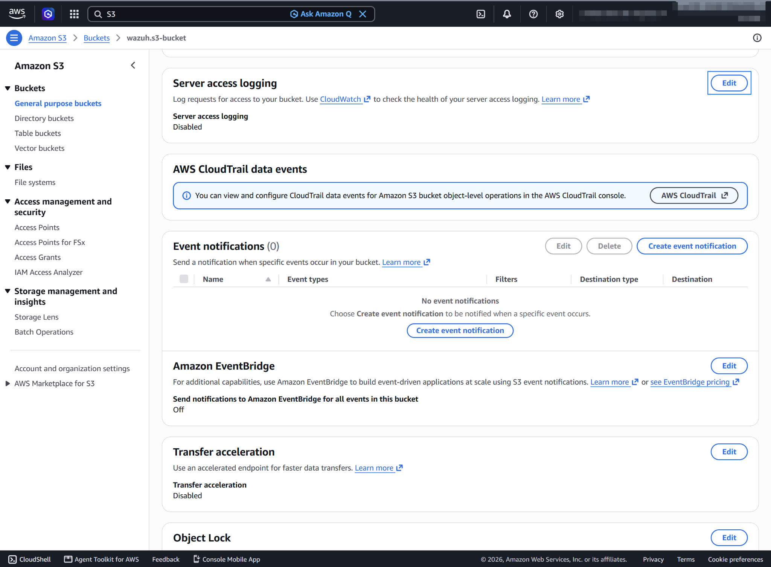
Task: Collapse the Buckets section
Action: pyautogui.click(x=8, y=88)
